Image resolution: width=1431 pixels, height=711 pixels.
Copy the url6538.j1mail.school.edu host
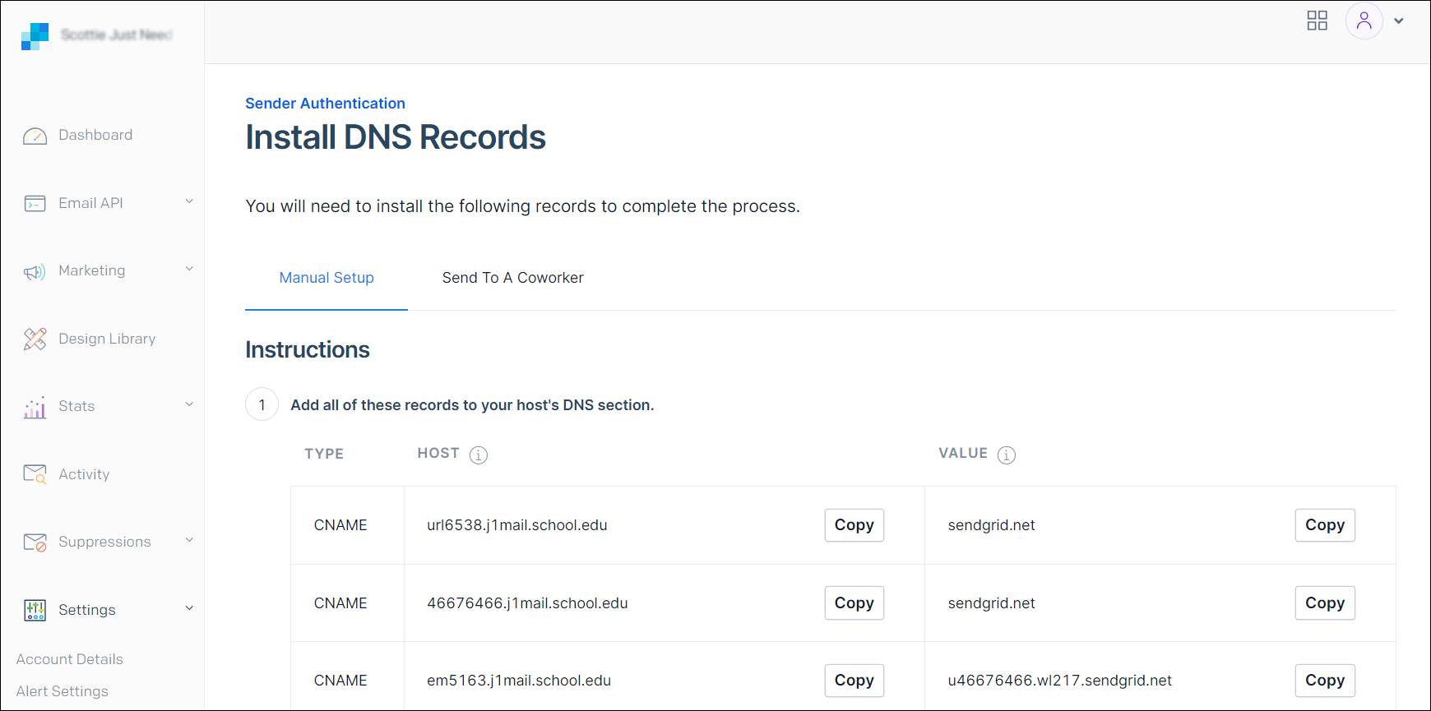854,525
